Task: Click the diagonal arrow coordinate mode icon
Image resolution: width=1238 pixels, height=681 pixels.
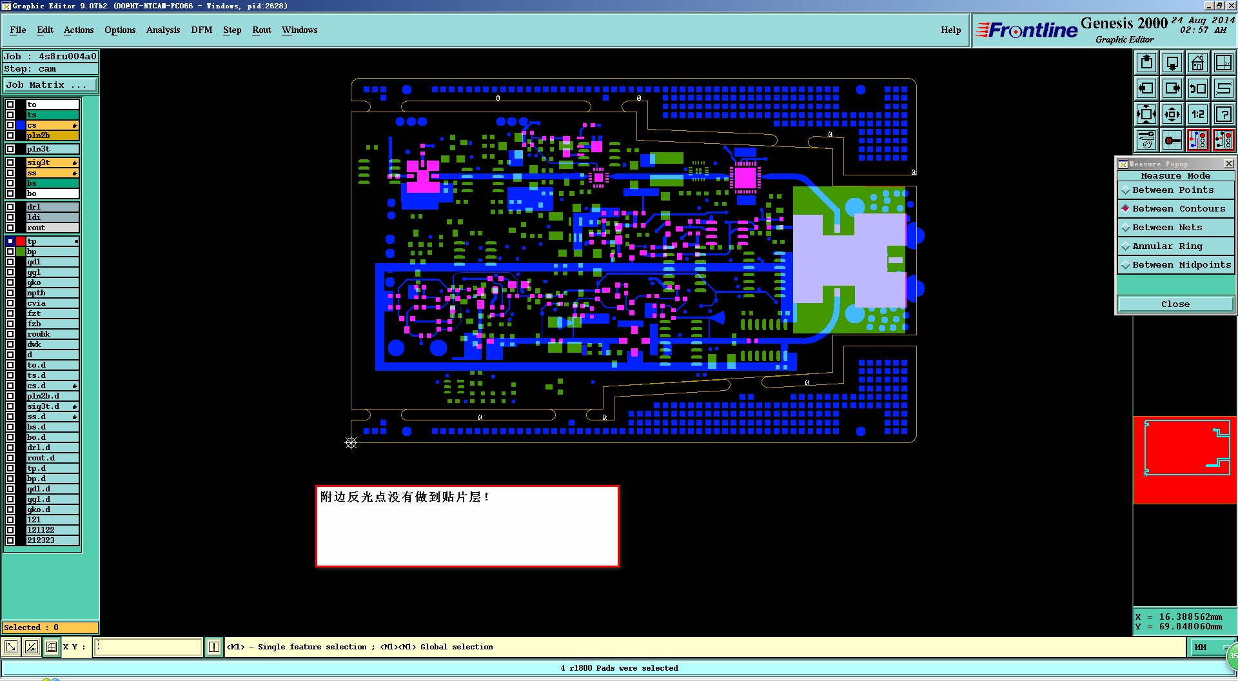Action: click(x=11, y=647)
